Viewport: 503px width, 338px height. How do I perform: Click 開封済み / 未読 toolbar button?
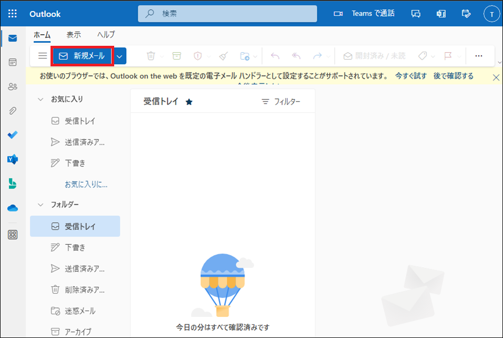(x=375, y=56)
